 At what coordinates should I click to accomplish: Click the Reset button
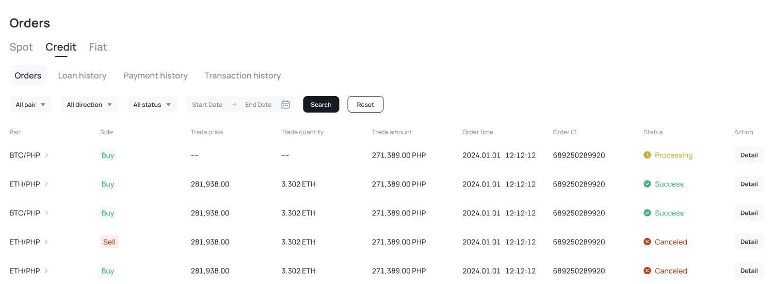pyautogui.click(x=365, y=104)
